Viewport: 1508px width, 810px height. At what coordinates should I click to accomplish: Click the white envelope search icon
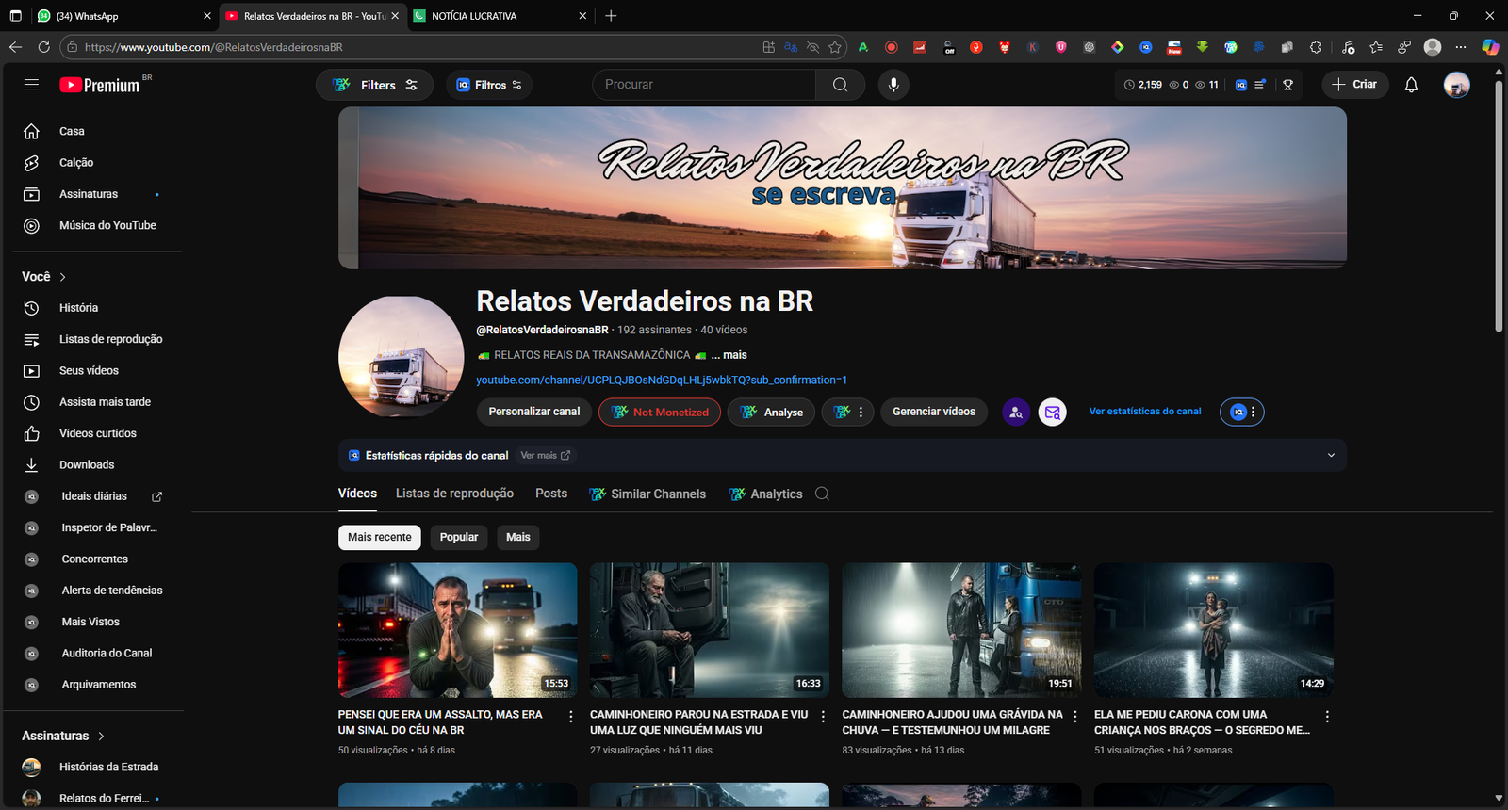pyautogui.click(x=1053, y=413)
